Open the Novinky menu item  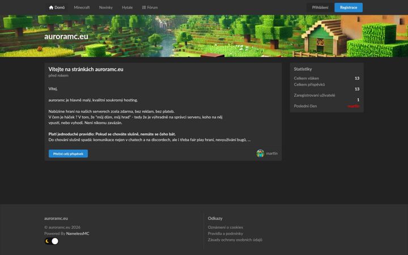pos(105,7)
